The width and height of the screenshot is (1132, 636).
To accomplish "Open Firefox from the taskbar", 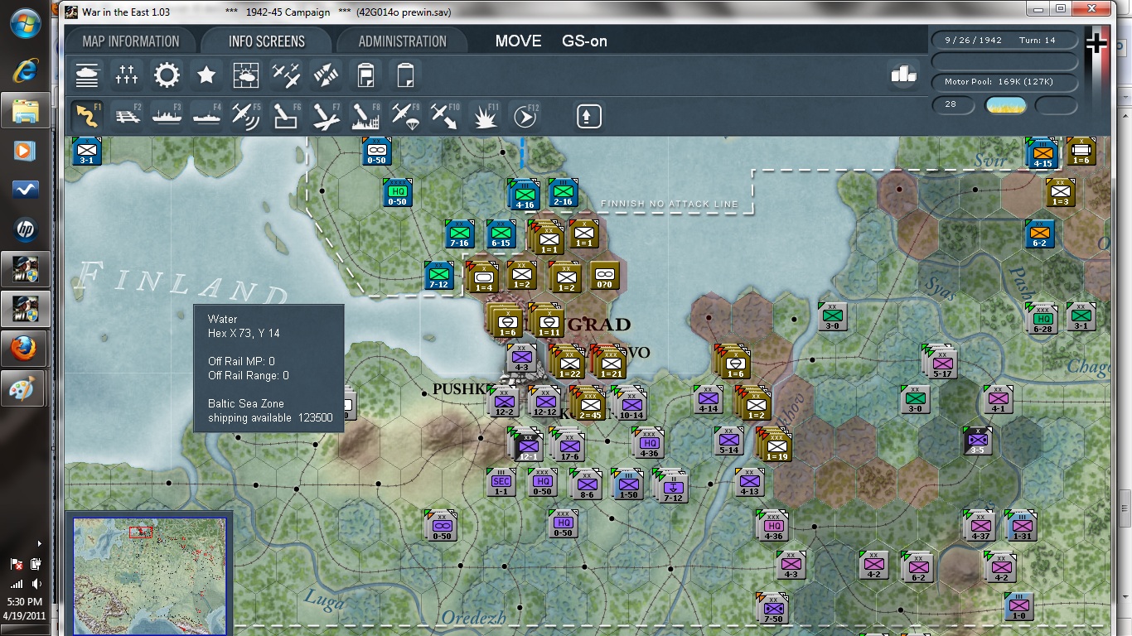I will pyautogui.click(x=25, y=349).
